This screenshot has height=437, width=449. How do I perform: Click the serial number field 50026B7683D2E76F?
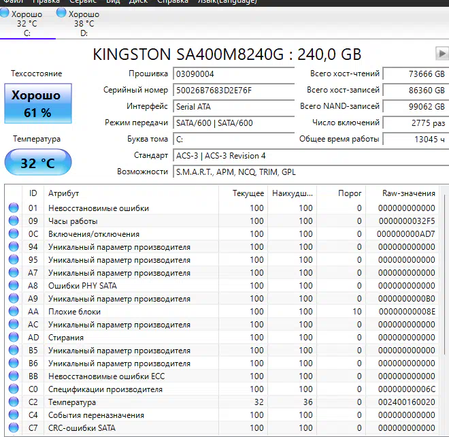233,91
